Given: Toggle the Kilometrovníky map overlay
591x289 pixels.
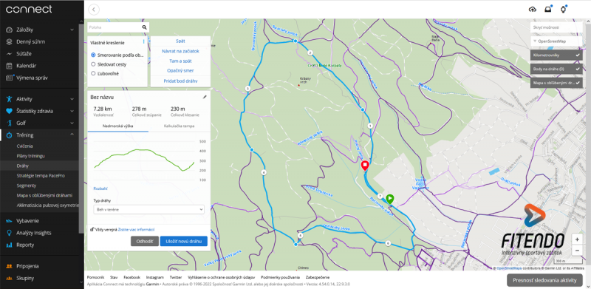Looking at the screenshot, I should pos(556,55).
